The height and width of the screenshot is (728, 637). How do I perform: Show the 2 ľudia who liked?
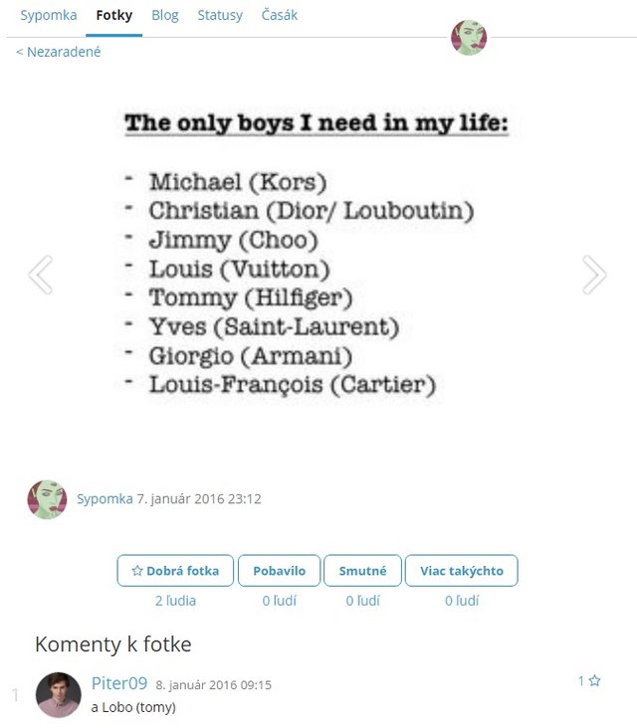pos(175,601)
